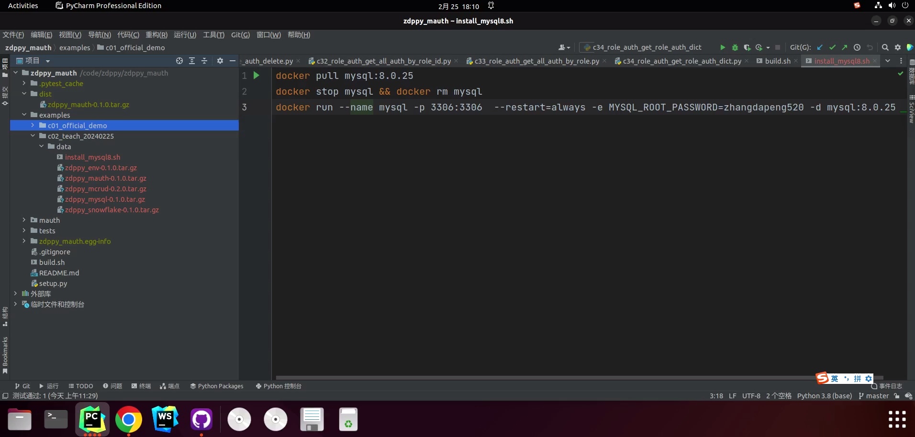Click the editor horizontal scrollbar
915x437 pixels.
pos(526,377)
